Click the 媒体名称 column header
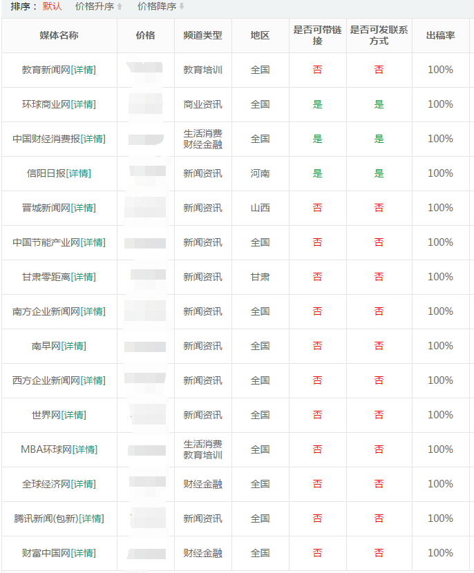The image size is (474, 573). pos(61,35)
